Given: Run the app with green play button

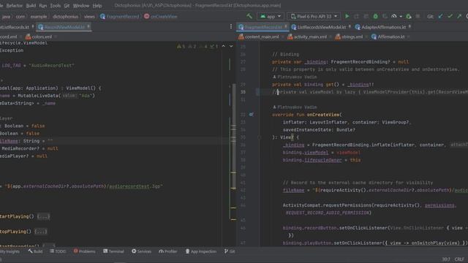Looking at the screenshot, I should coord(347,16).
